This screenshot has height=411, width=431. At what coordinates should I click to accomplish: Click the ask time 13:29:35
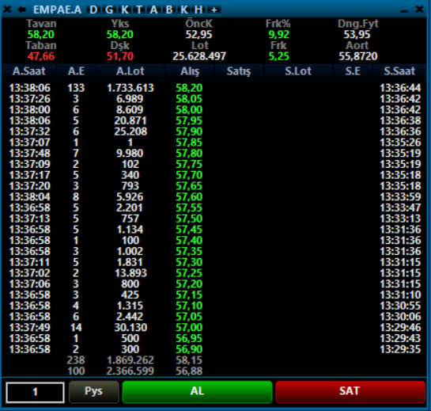[400, 349]
